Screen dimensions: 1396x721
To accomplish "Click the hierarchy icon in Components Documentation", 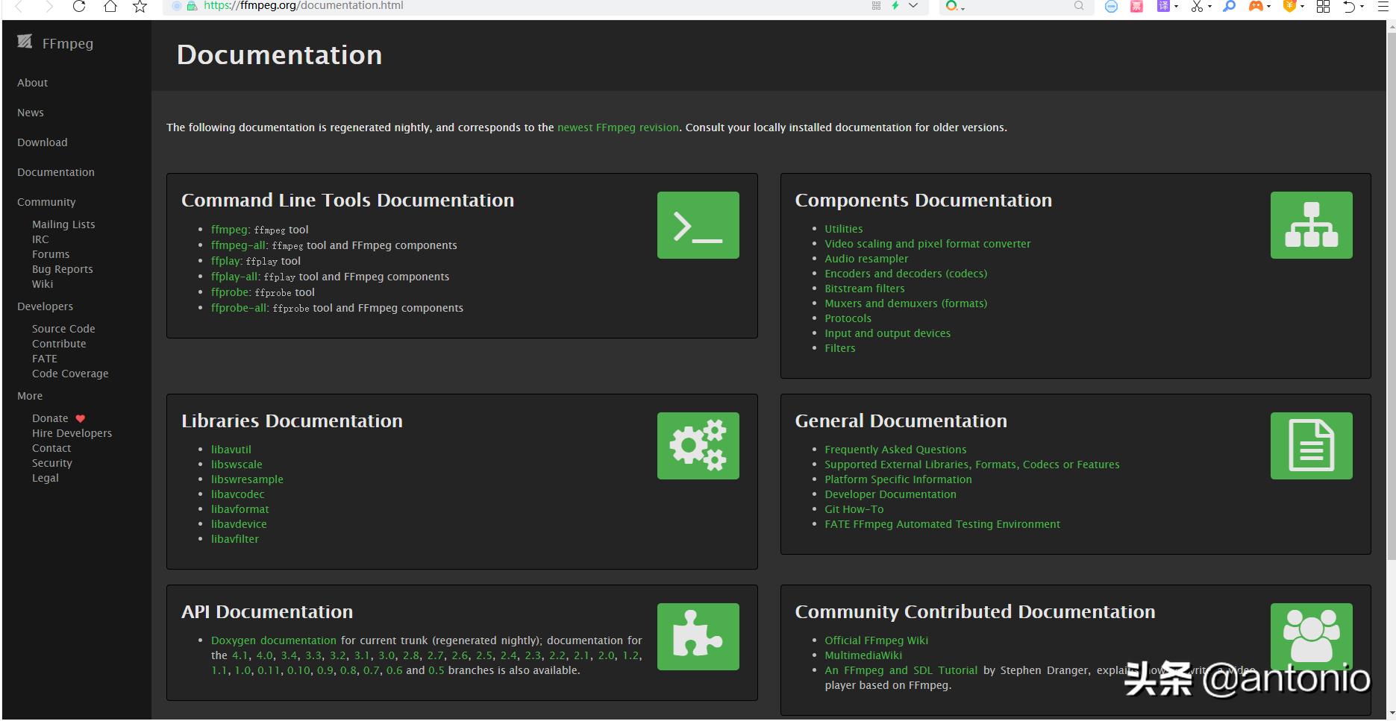I will (x=1311, y=225).
